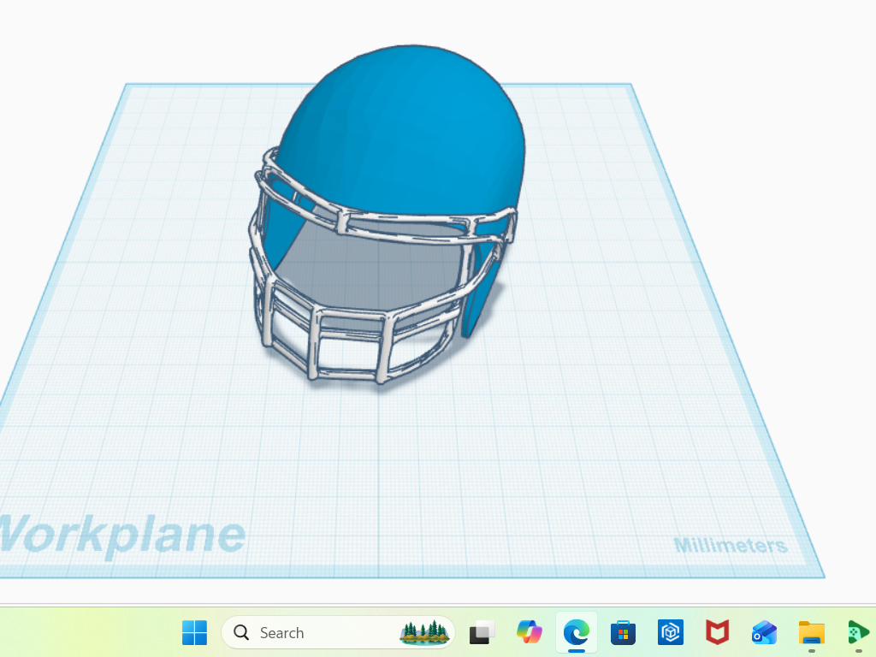Click the Workplane label on grid
Viewport: 876px width, 657px height.
click(121, 534)
